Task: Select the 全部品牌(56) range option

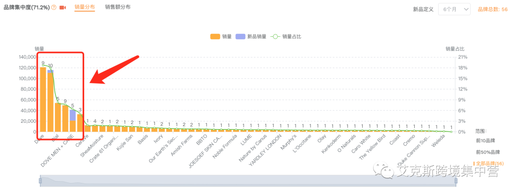Action: tap(487, 163)
